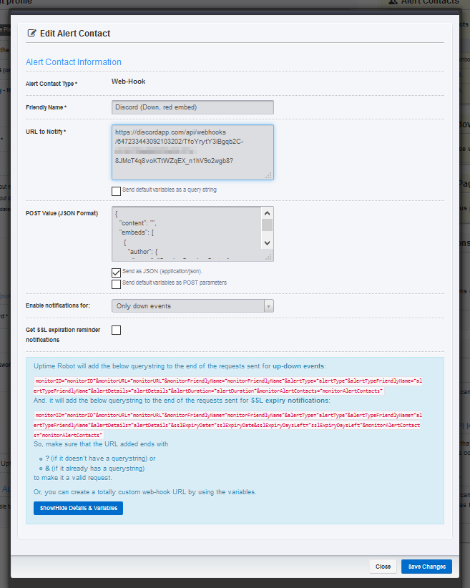Click the URL to Notify resize grip
The image size is (470, 588).
tap(268, 175)
